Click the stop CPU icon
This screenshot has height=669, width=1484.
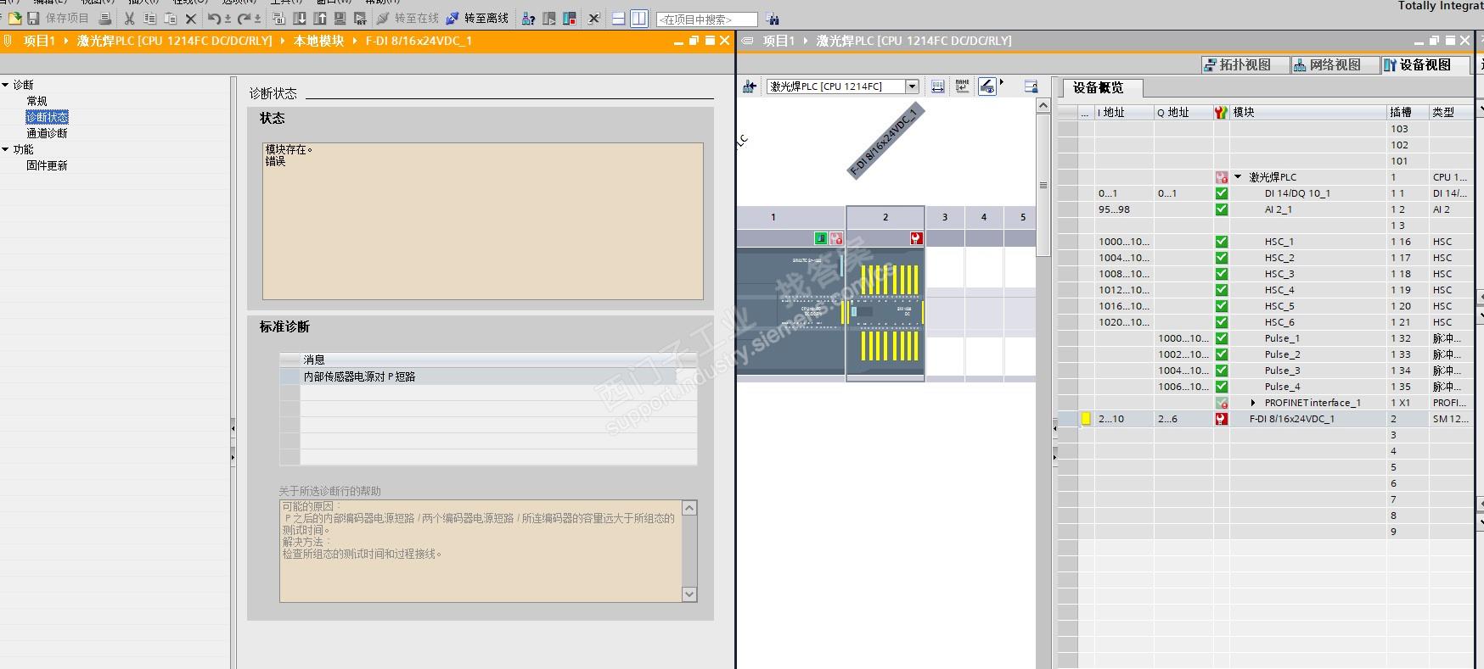pyautogui.click(x=569, y=18)
